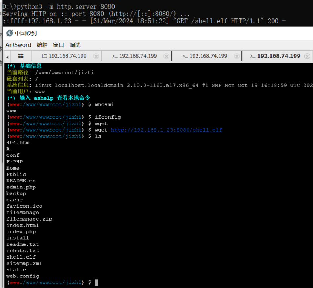Click the 中国蚁剑 window title

click(x=26, y=33)
